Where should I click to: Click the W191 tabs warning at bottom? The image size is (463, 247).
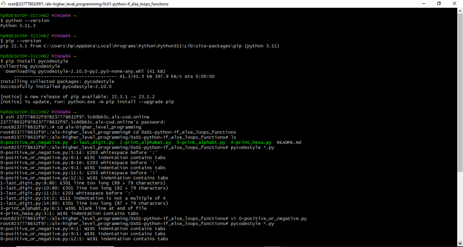point(85,239)
